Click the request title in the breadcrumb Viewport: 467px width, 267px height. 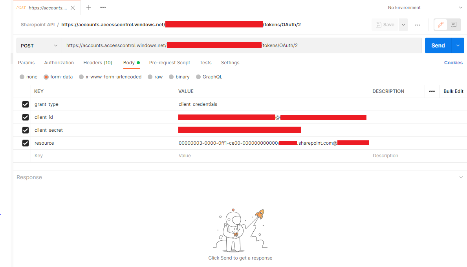click(x=181, y=25)
